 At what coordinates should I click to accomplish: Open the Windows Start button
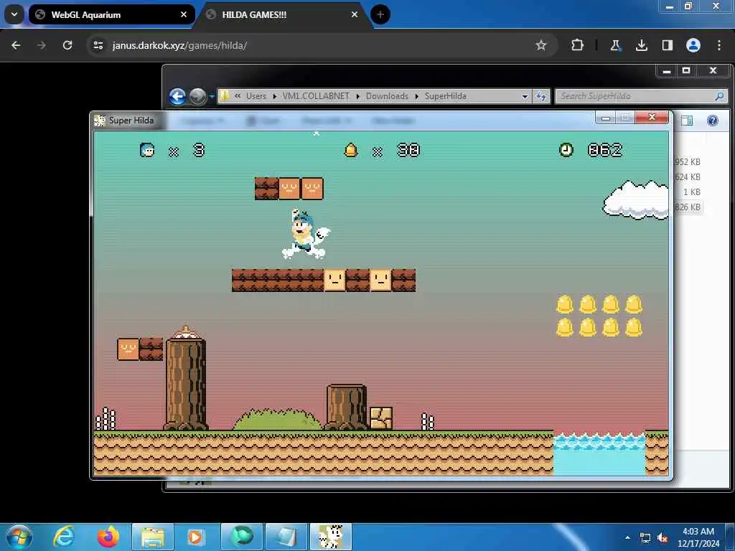pos(19,537)
